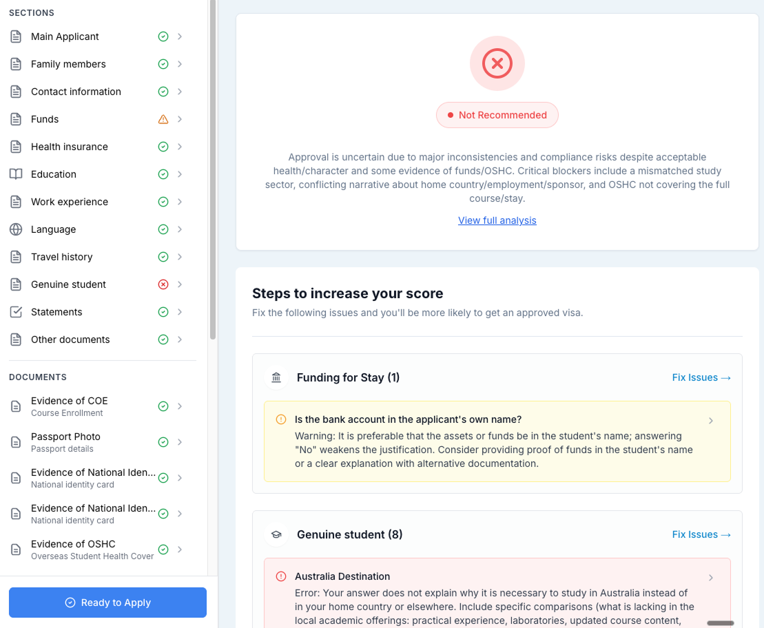This screenshot has height=628, width=764.
Task: Select the Education book icon
Action: [15, 174]
